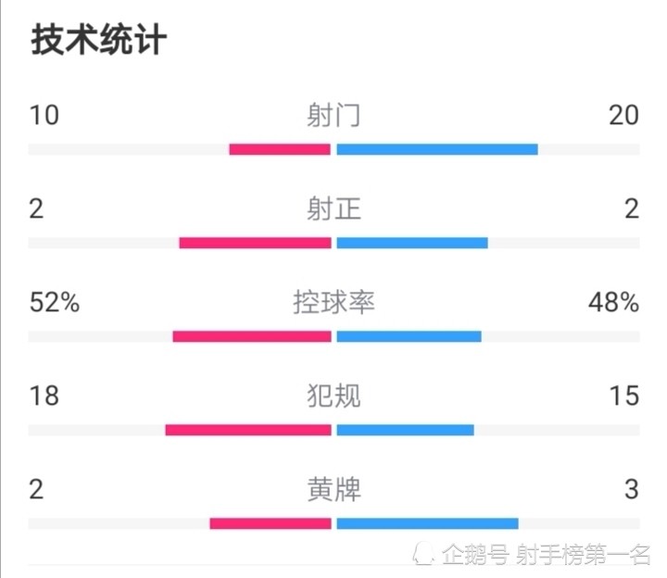The width and height of the screenshot is (667, 578).
Task: Select the 射正 stat label
Action: [x=333, y=208]
